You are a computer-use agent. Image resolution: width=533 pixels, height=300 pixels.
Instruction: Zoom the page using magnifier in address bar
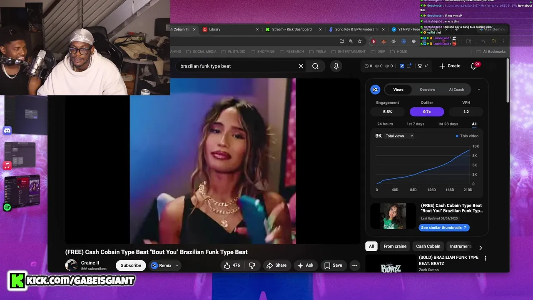coord(351,41)
